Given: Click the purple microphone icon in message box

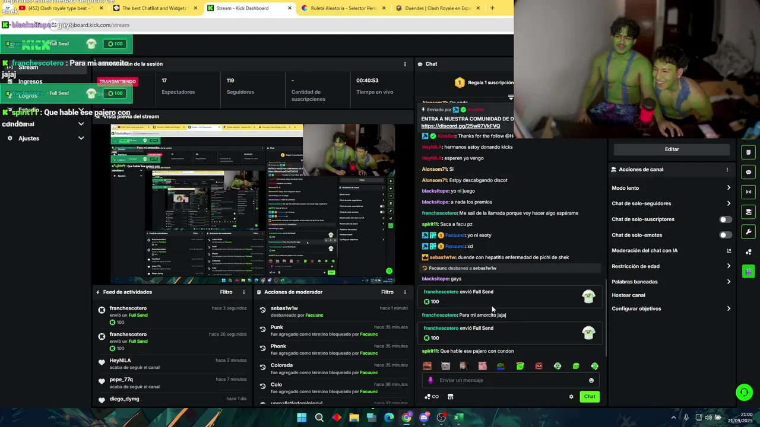Looking at the screenshot, I should coord(430,380).
